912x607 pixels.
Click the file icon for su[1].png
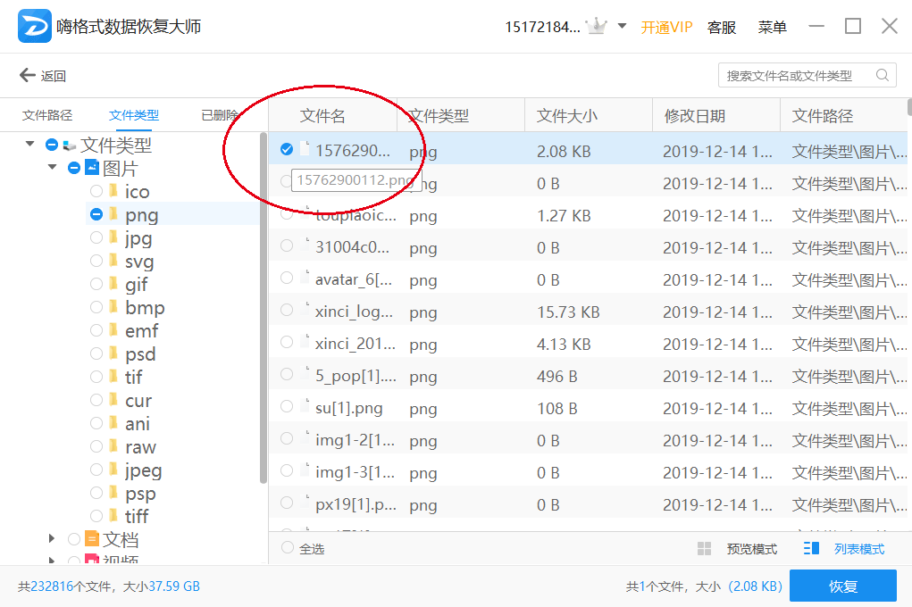coord(305,404)
